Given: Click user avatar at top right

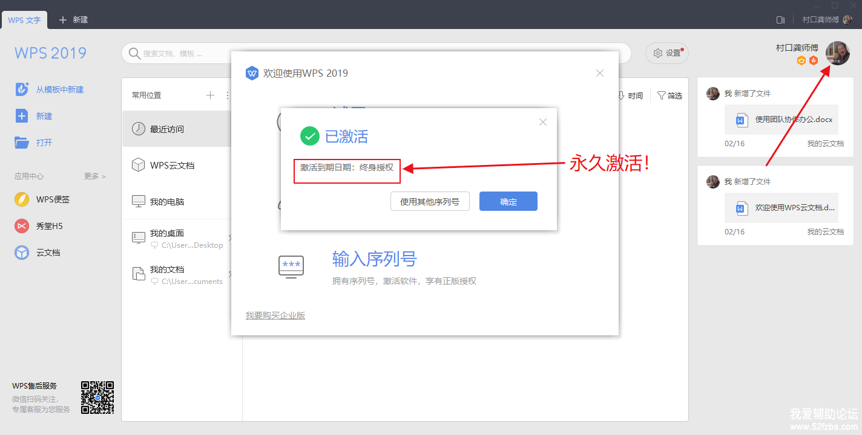Looking at the screenshot, I should tap(838, 53).
